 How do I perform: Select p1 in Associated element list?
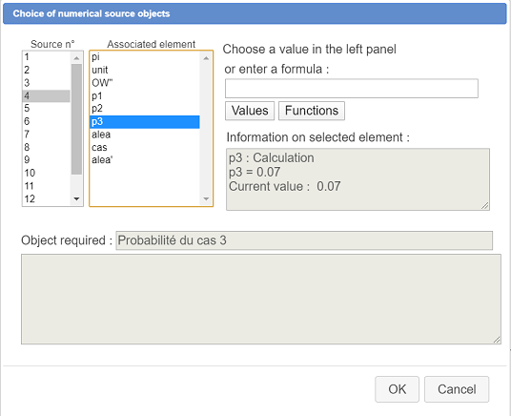(x=145, y=96)
